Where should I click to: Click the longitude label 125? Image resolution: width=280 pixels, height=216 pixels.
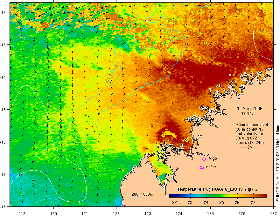210,213
